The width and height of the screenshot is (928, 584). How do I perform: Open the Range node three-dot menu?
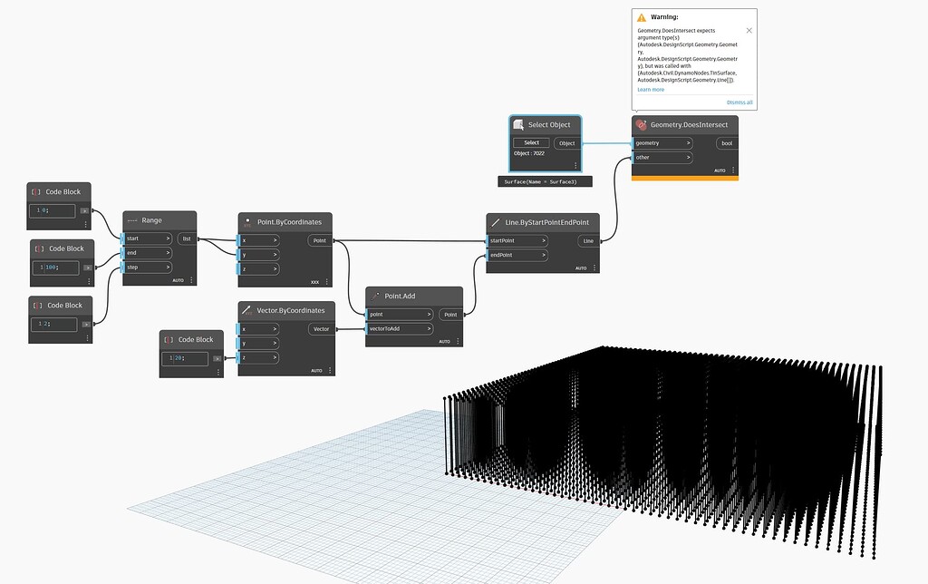(x=192, y=279)
